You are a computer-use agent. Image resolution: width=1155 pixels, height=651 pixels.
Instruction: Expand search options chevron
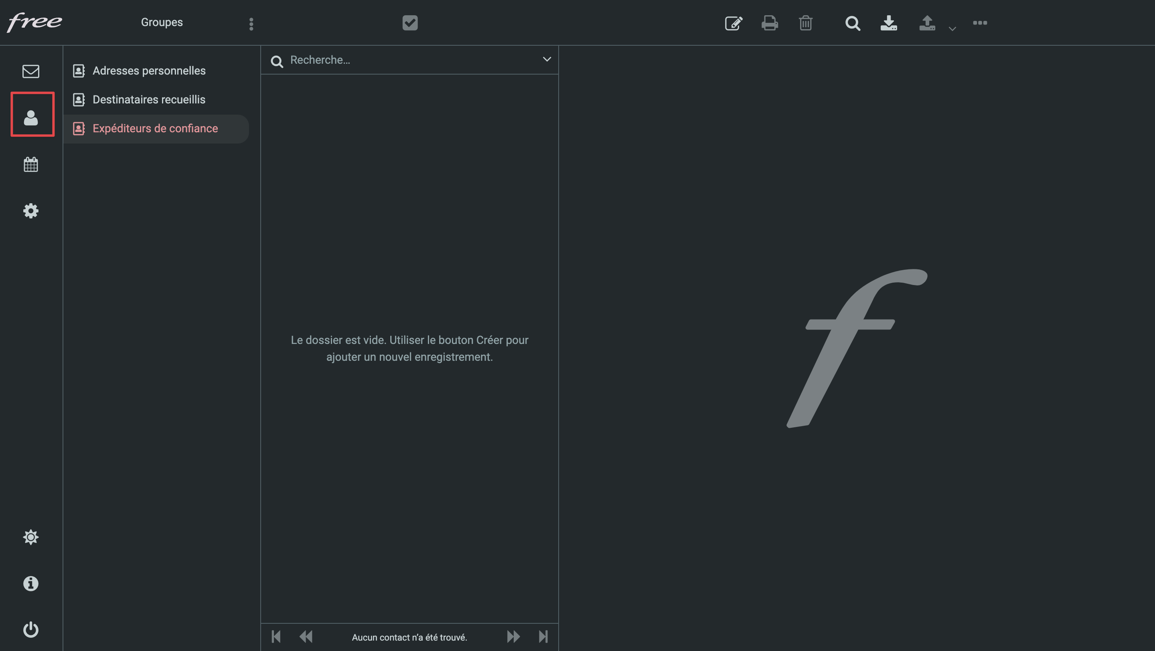547,59
